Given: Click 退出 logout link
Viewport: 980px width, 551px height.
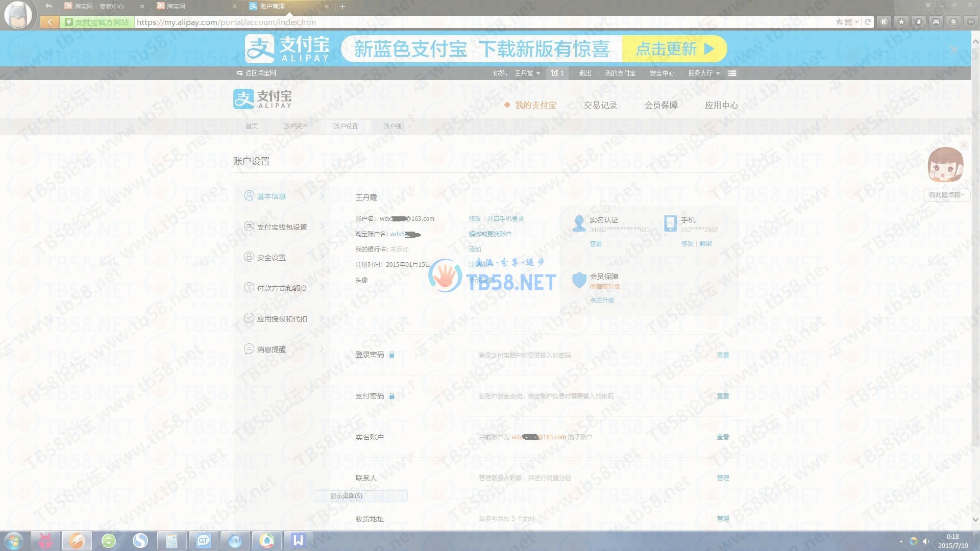Looking at the screenshot, I should (585, 73).
